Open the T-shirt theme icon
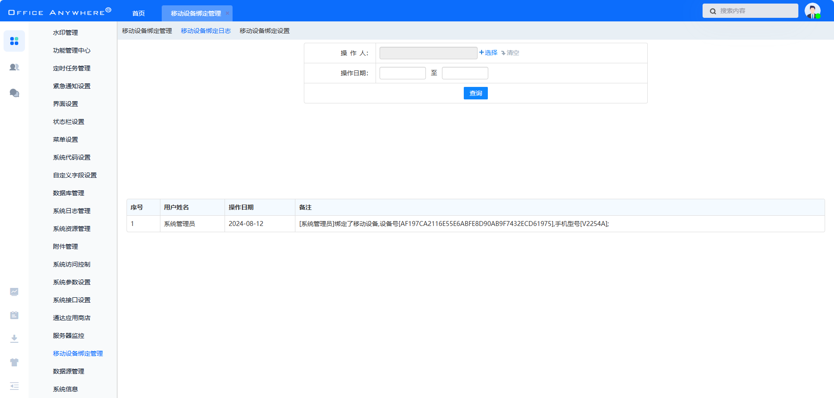 coord(14,362)
